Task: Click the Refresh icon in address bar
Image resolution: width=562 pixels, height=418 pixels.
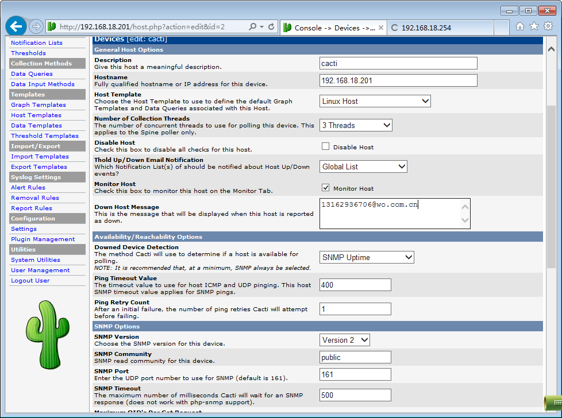Action: click(x=271, y=26)
